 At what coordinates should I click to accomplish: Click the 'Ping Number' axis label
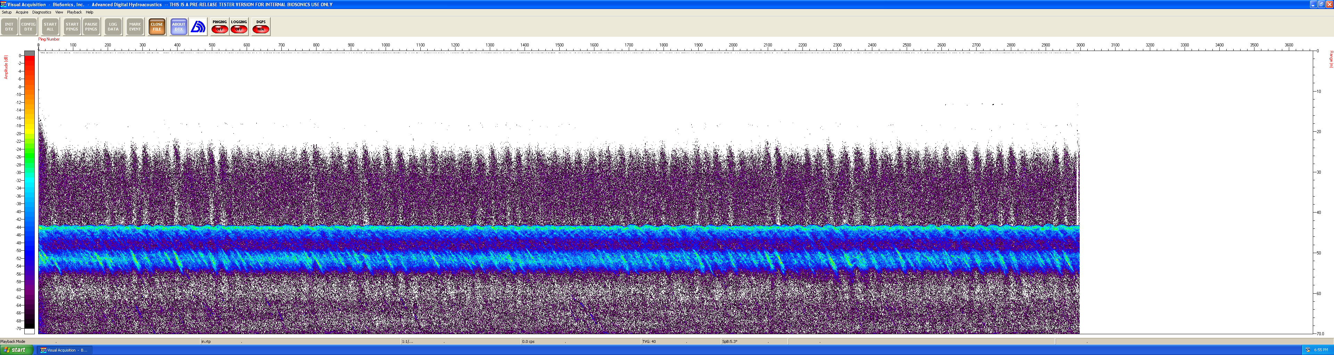pos(49,39)
